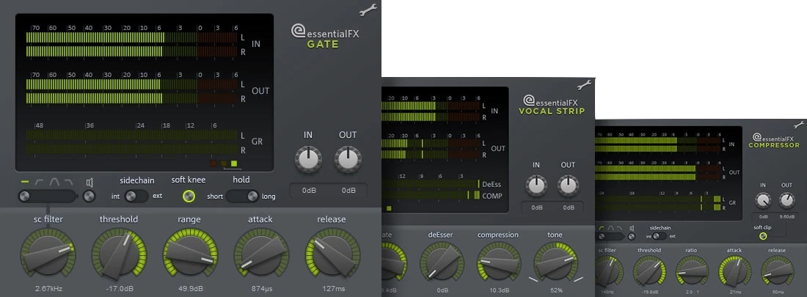The image size is (807, 297).
Task: Select the flat no-filter shape icon in Gate
Action: (25, 182)
